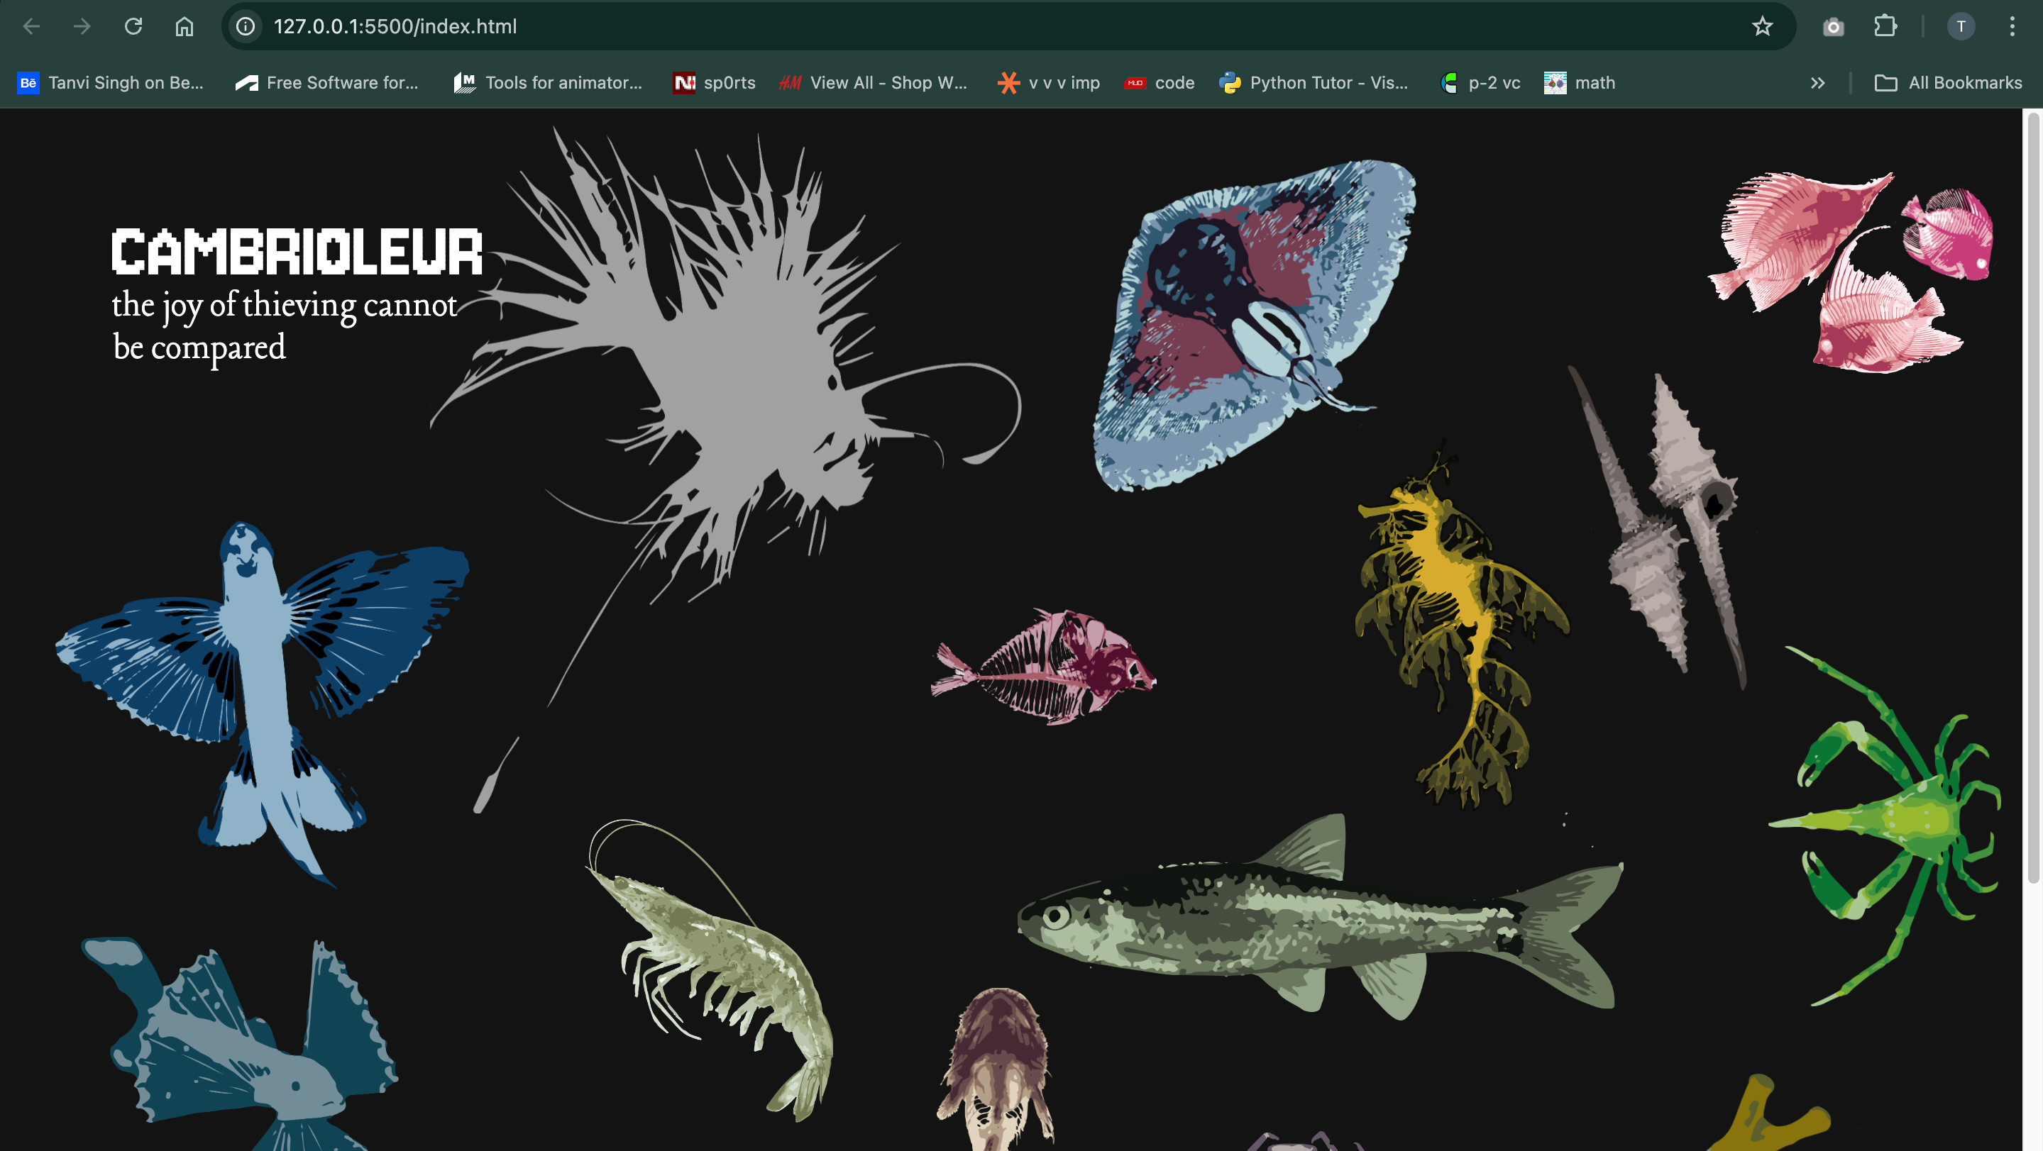Click the blue and maroon stingray illustration

pyautogui.click(x=1253, y=325)
